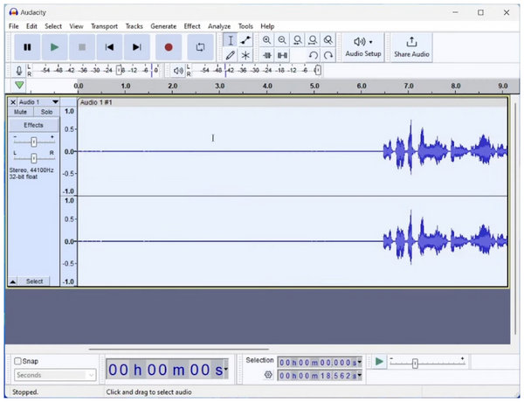Skip to end of the project

coord(137,47)
